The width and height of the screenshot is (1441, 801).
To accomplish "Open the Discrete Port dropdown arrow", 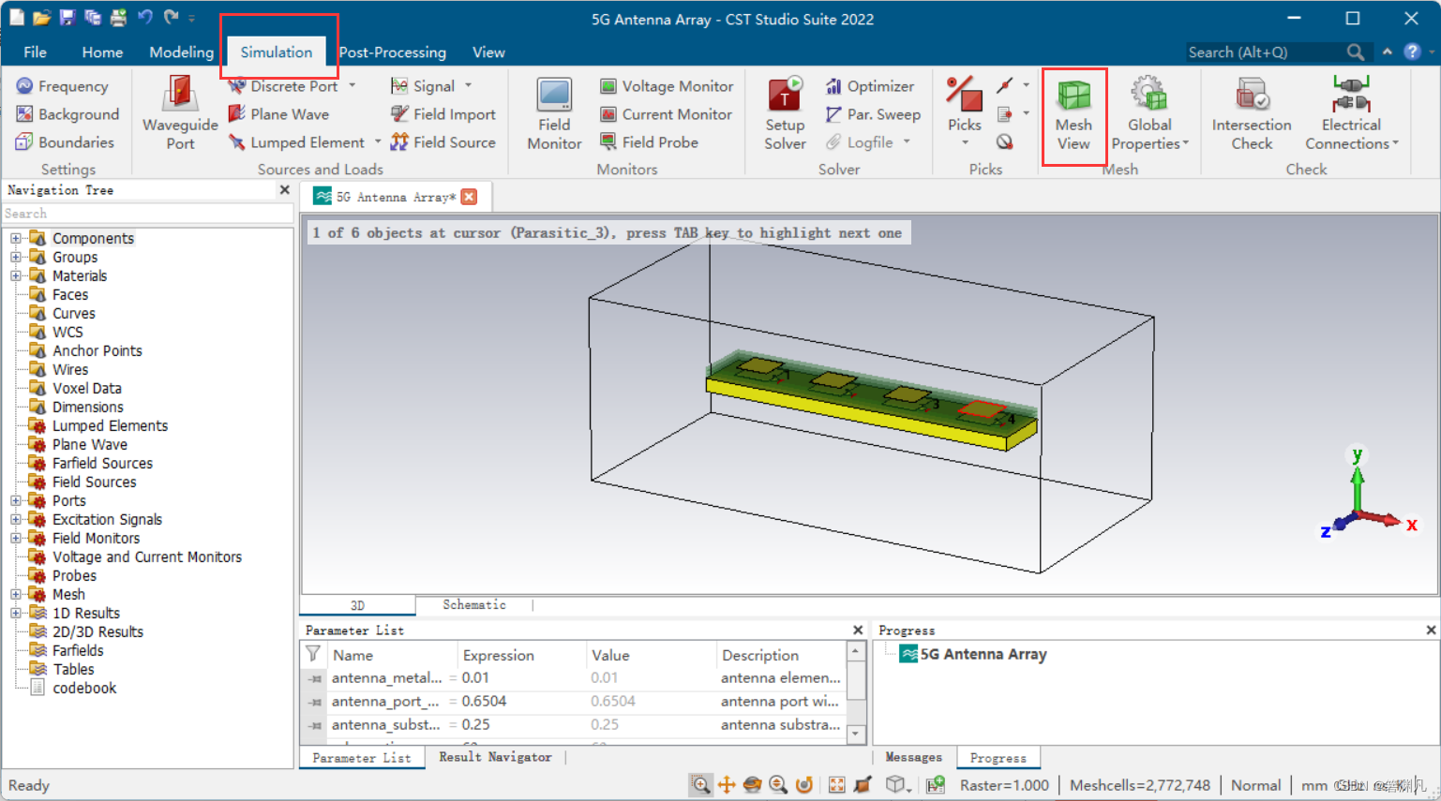I will [x=353, y=86].
